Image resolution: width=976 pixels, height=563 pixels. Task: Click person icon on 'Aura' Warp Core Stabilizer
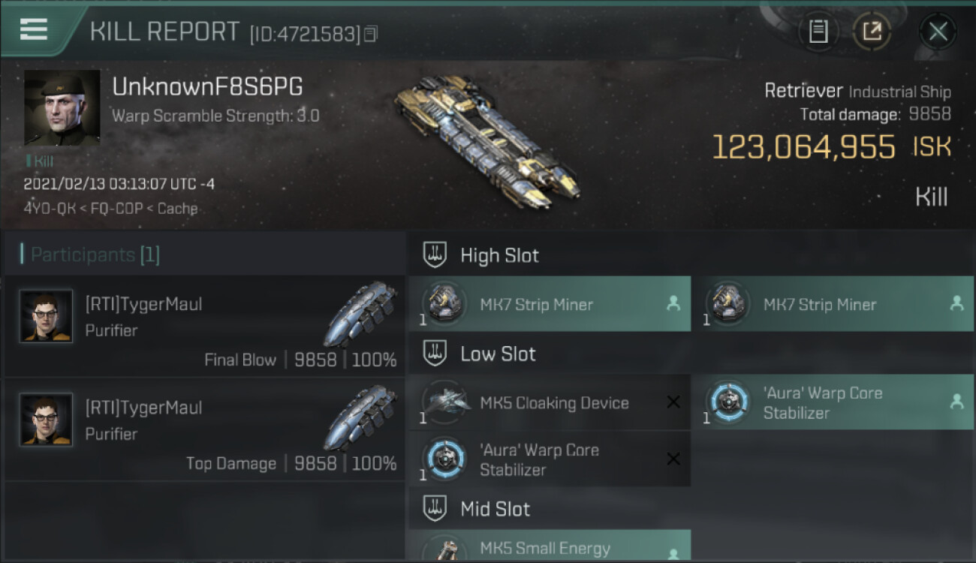coord(956,402)
